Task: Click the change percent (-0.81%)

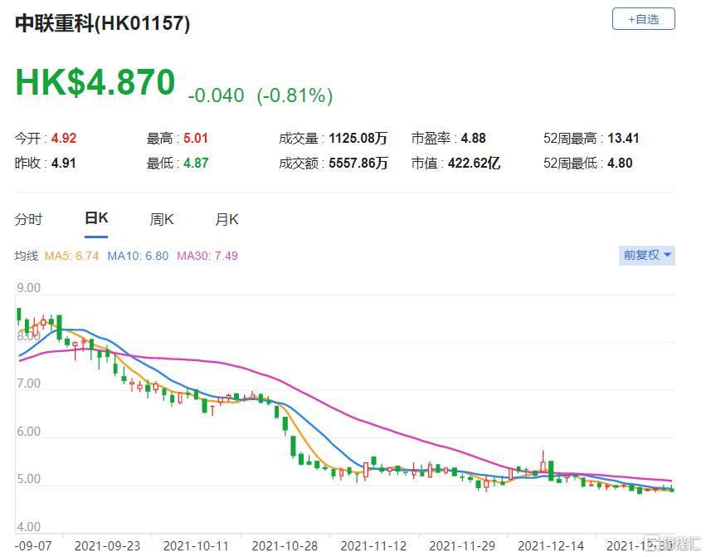Action: pyautogui.click(x=295, y=95)
